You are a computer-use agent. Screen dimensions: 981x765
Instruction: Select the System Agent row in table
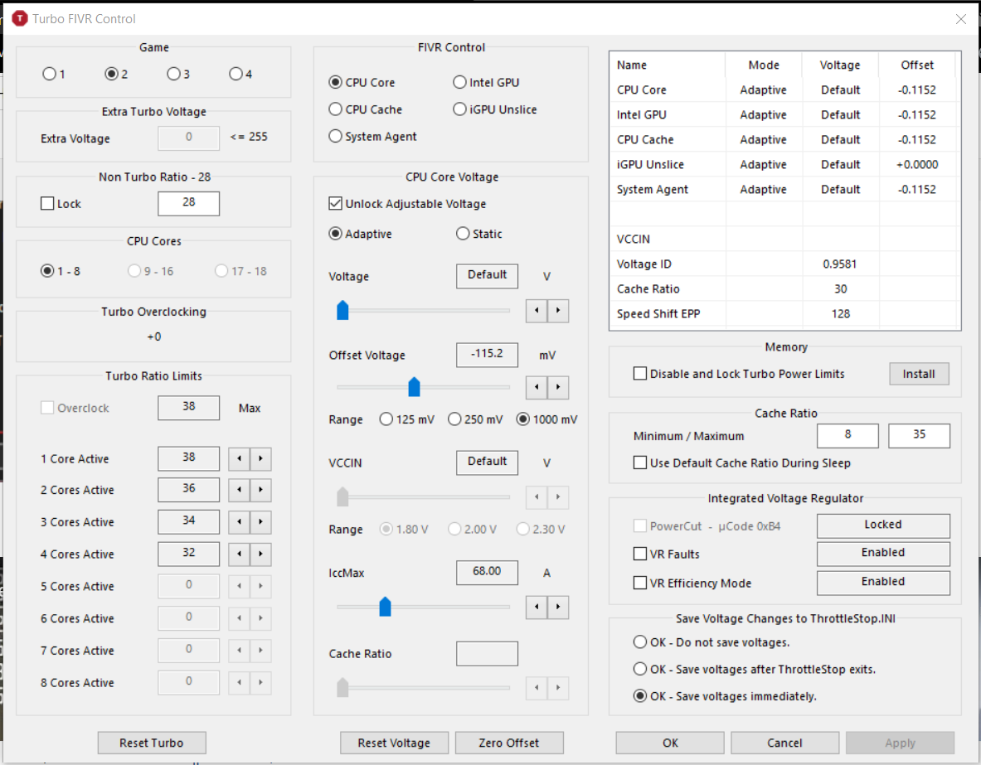pos(783,190)
